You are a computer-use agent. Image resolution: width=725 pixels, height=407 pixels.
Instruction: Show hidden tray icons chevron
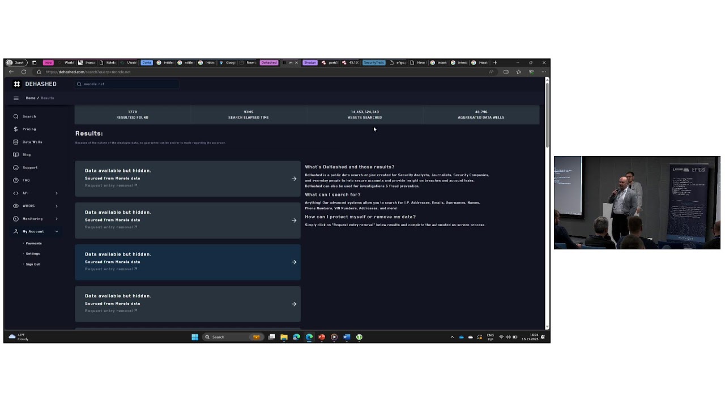pos(452,337)
